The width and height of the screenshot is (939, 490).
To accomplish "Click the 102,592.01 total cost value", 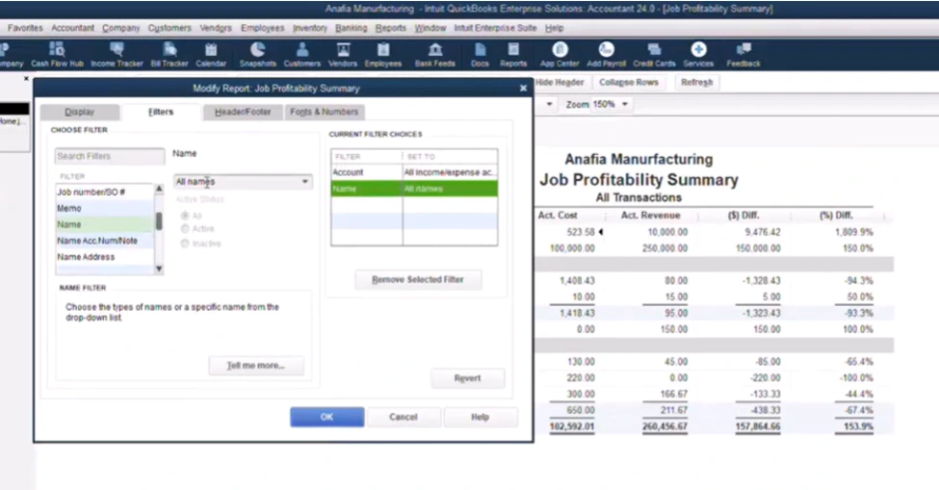I will (x=572, y=426).
